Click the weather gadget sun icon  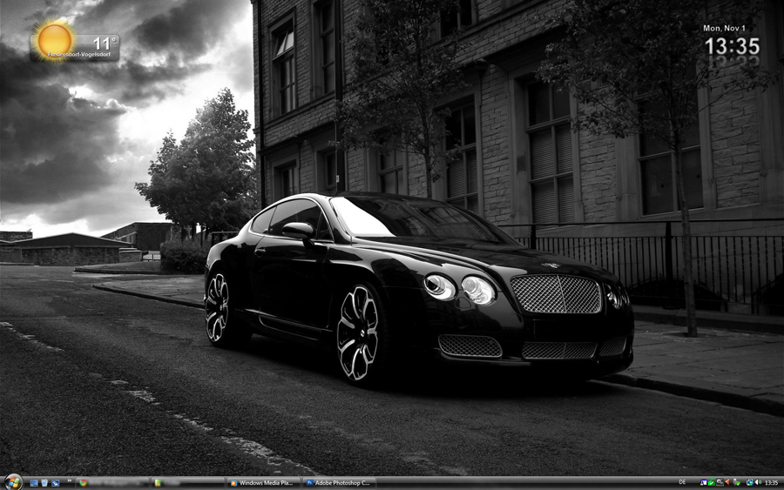click(55, 40)
